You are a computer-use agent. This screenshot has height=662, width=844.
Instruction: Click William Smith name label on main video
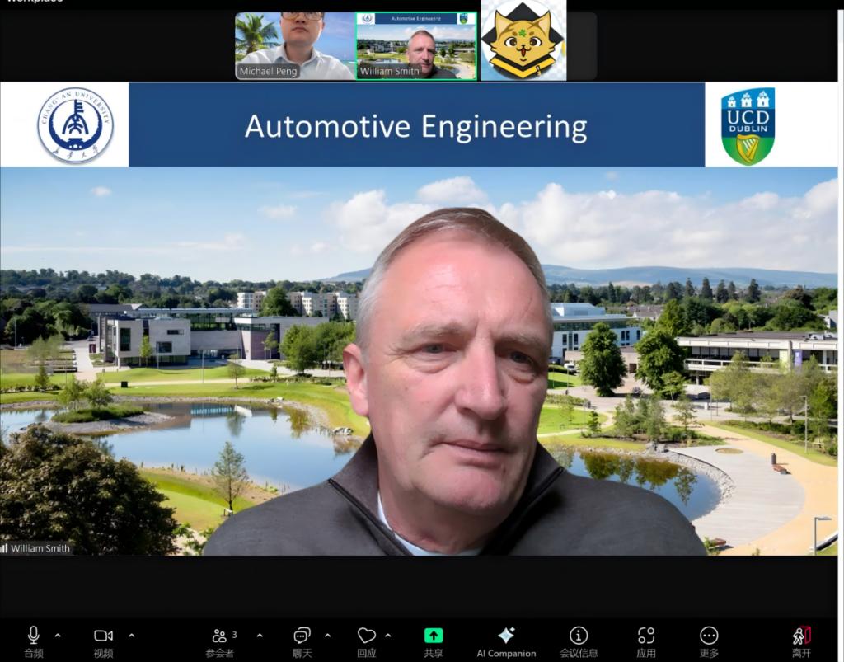click(37, 548)
